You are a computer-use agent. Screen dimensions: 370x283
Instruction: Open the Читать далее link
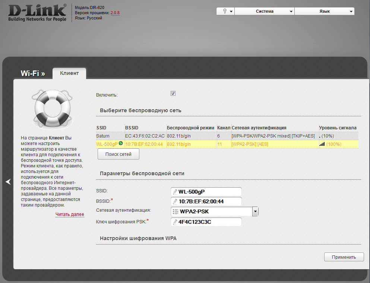70,214
